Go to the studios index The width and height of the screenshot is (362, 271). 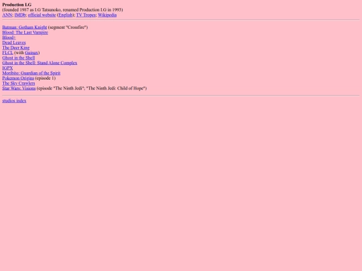pyautogui.click(x=14, y=100)
